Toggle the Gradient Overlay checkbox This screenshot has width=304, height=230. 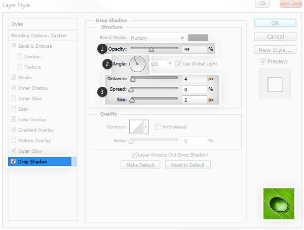[13, 130]
